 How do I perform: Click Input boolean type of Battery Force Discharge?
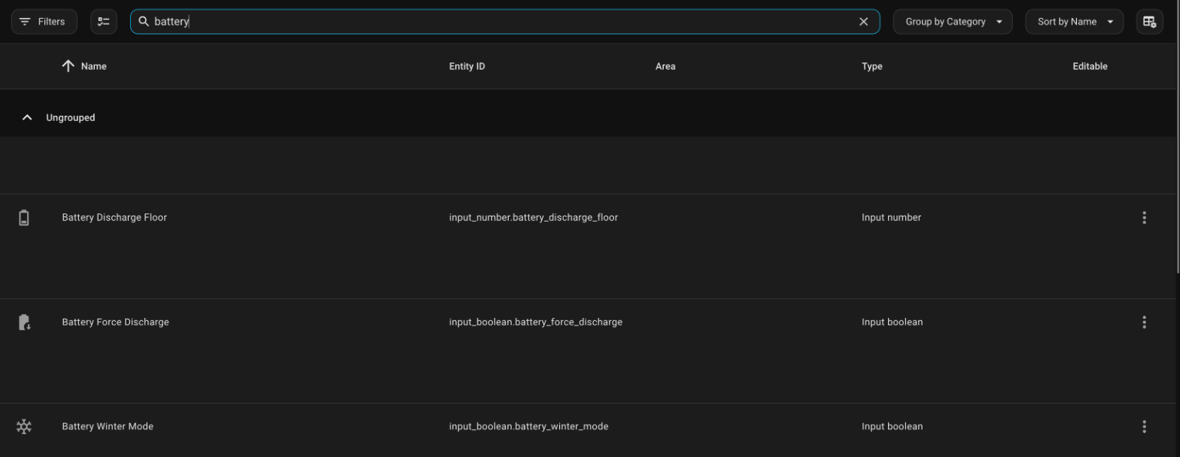pyautogui.click(x=892, y=322)
